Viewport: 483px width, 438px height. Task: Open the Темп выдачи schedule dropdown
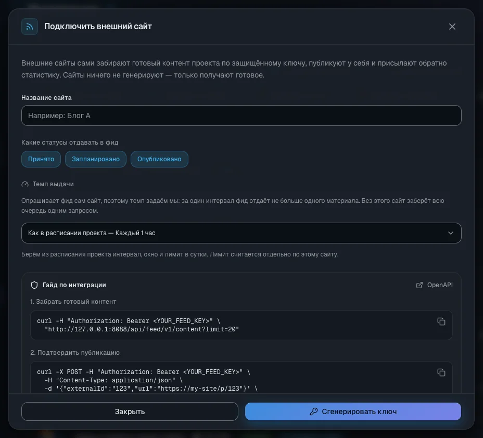241,233
